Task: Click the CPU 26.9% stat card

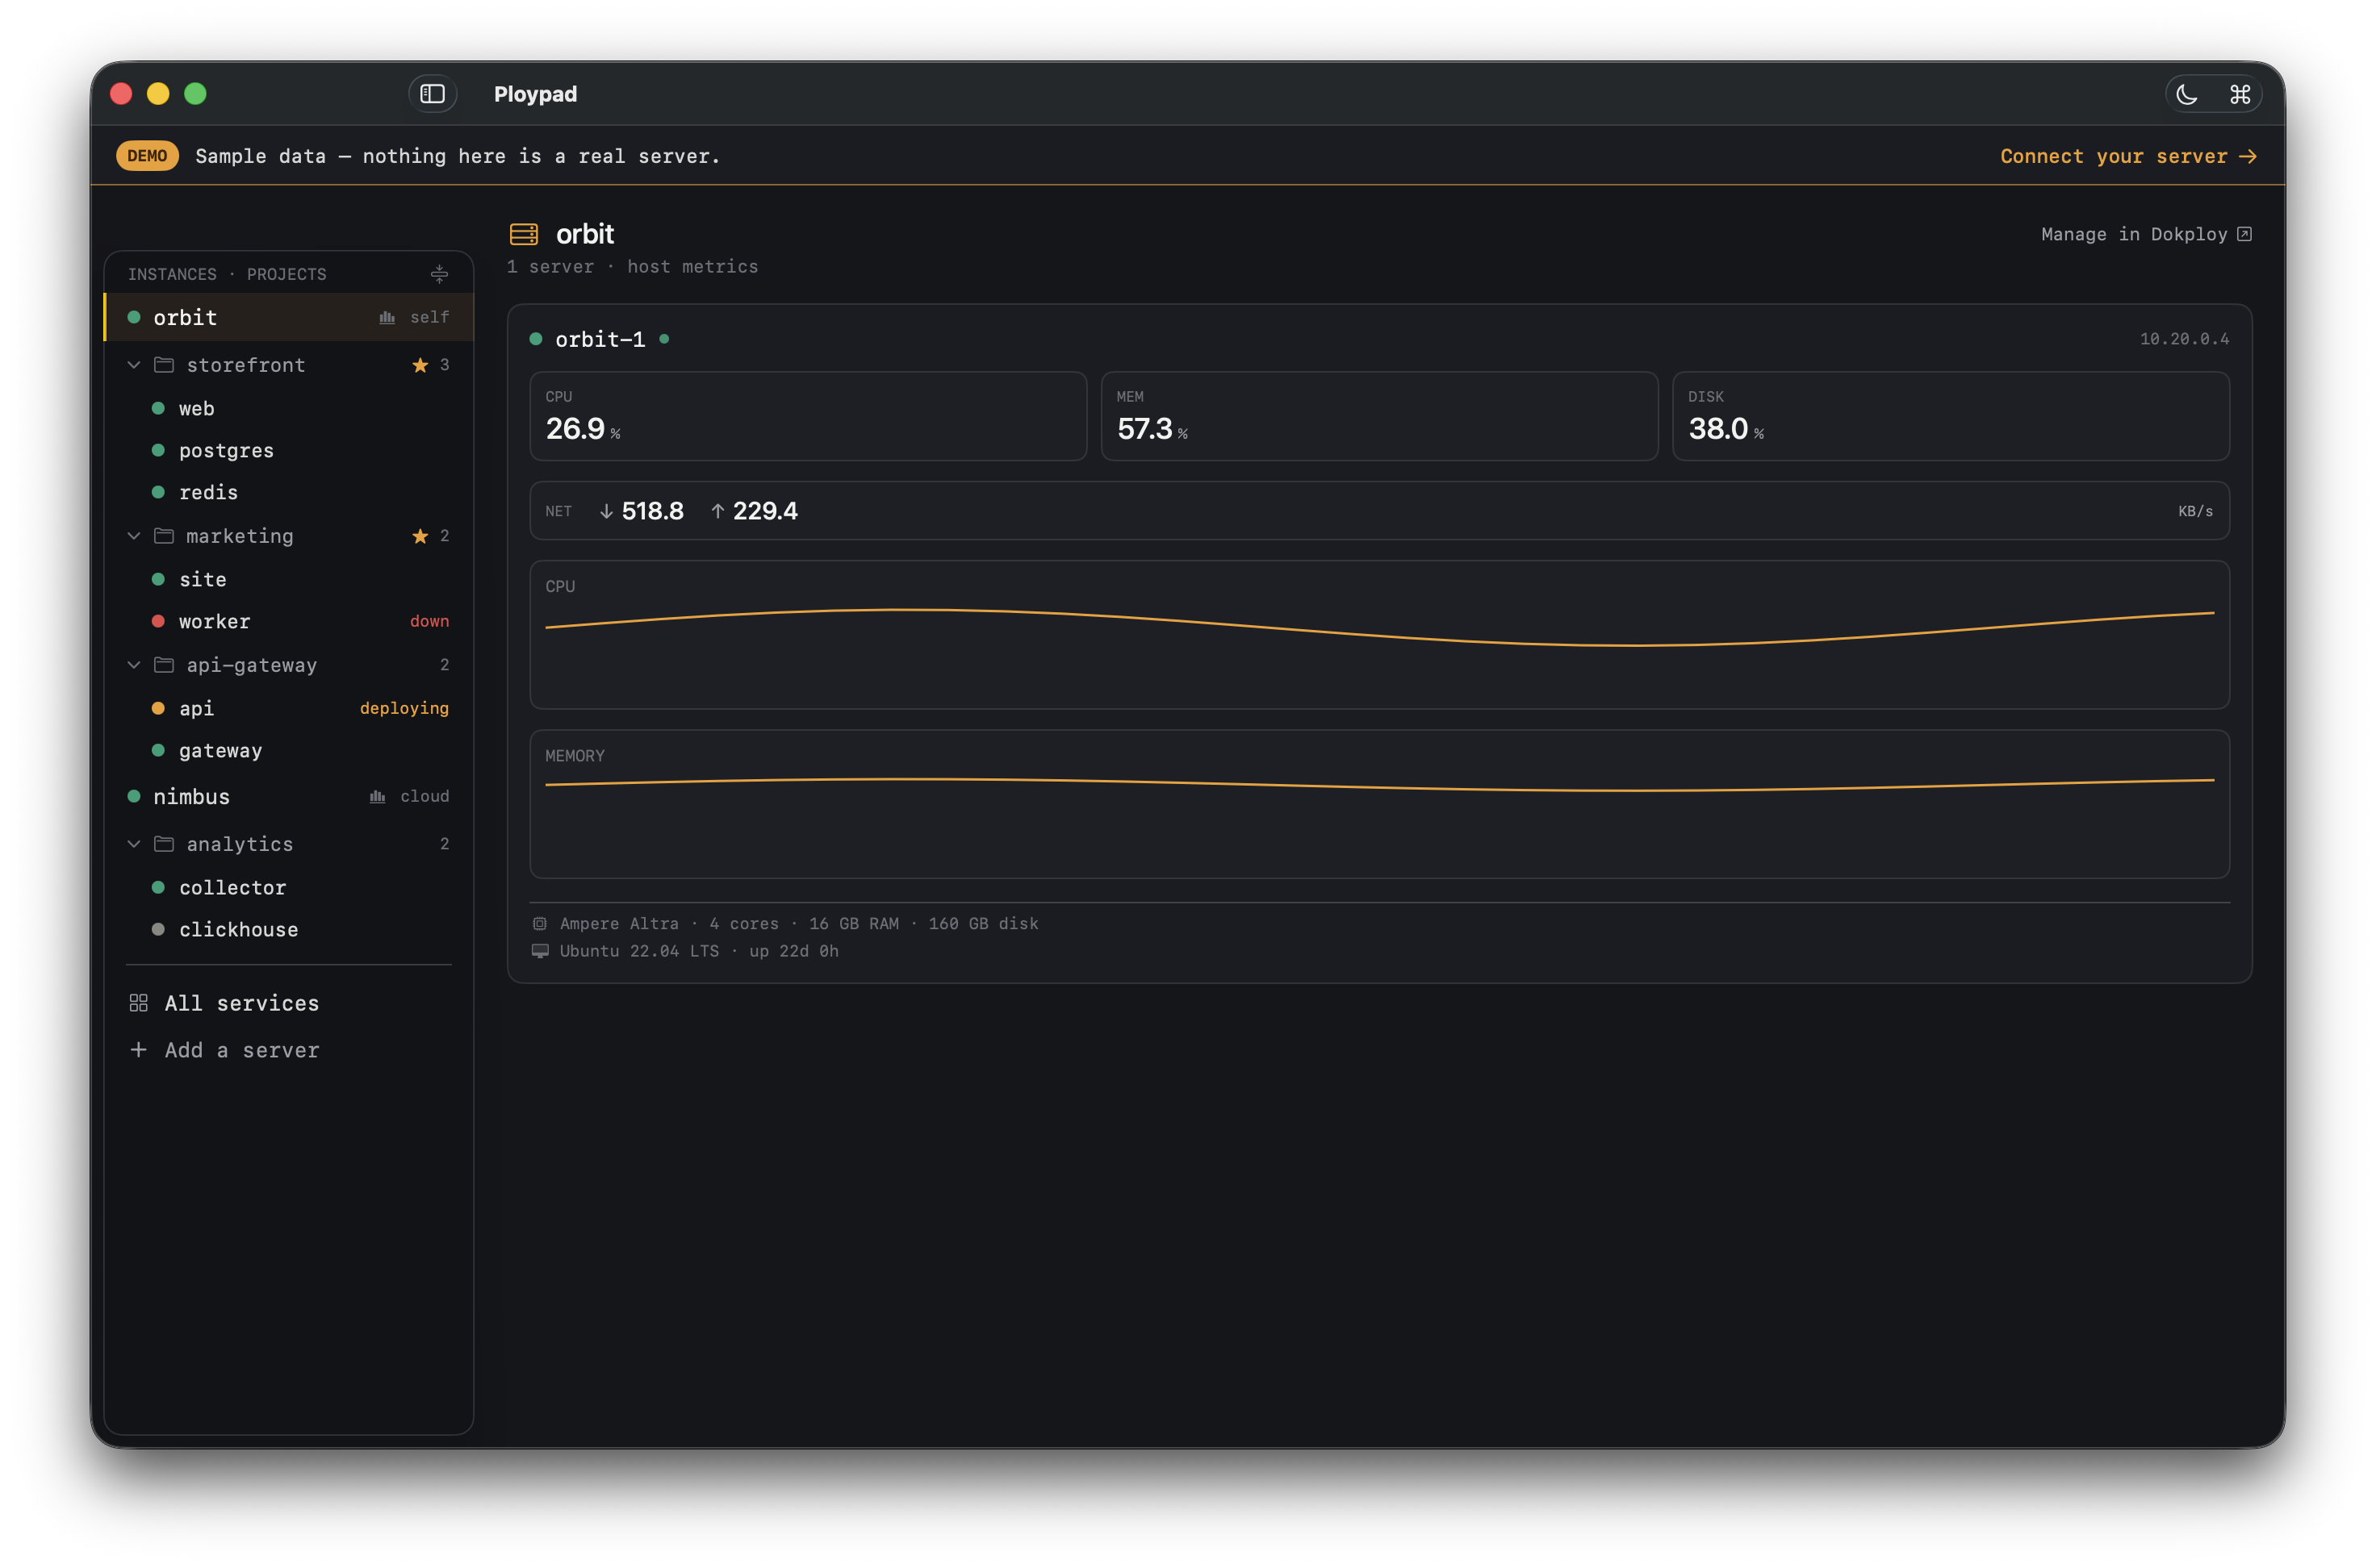Action: (x=809, y=416)
